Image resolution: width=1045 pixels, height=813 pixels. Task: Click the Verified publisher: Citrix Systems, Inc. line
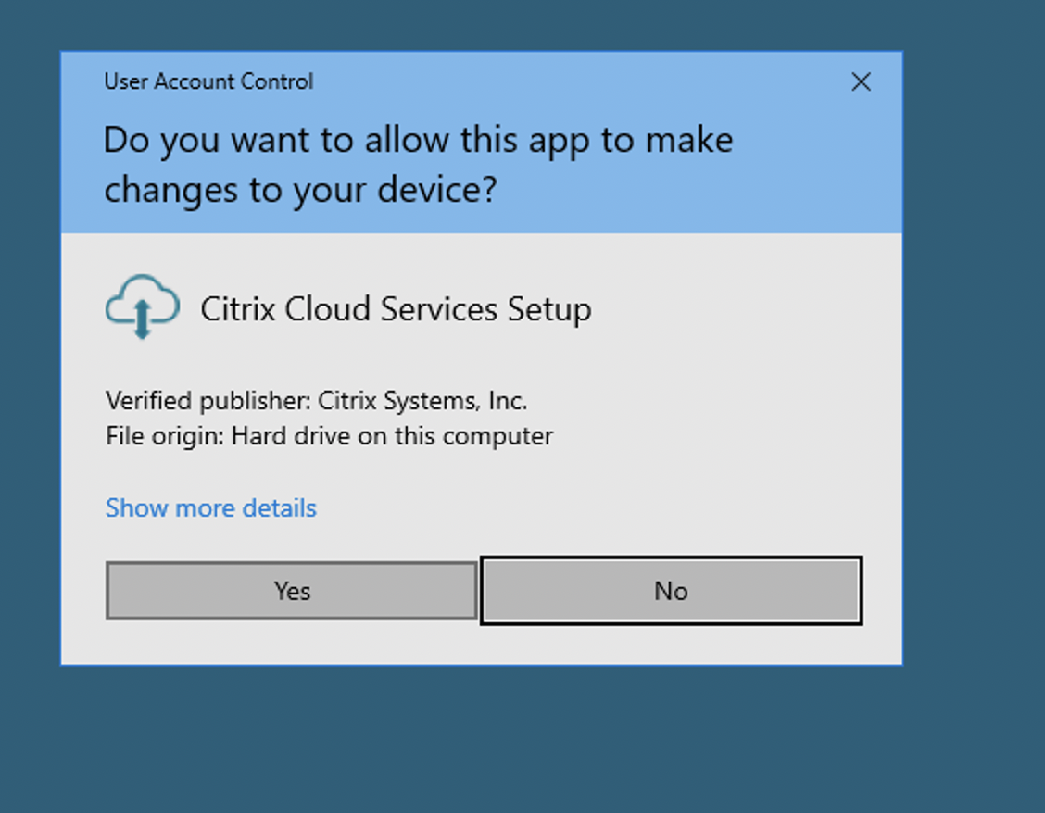(317, 401)
